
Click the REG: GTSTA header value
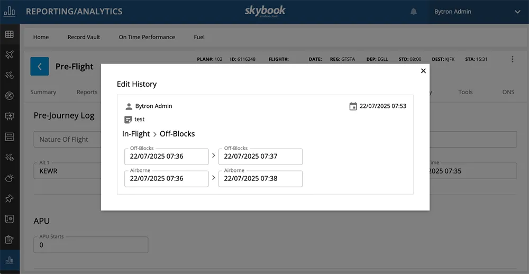tap(342, 59)
